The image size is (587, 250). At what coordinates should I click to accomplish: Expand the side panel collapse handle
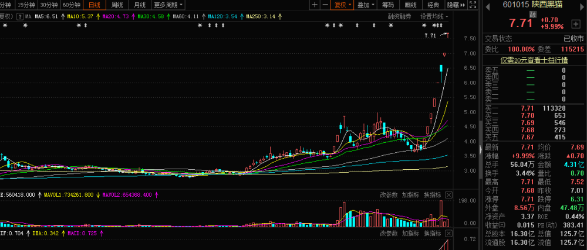(481, 149)
